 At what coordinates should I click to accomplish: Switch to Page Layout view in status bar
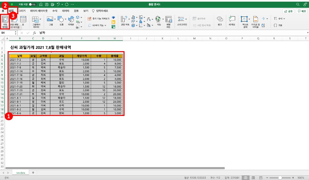[253, 177]
